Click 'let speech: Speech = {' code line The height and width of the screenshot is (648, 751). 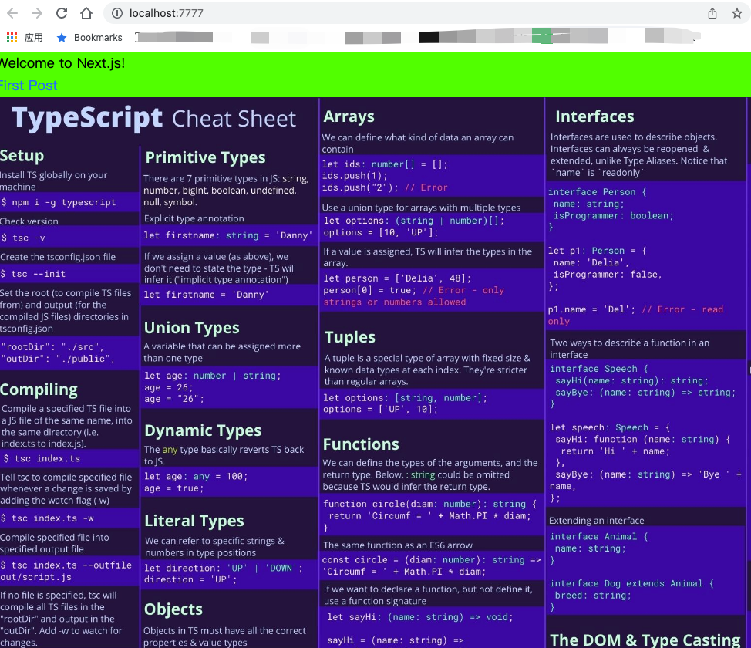[610, 427]
